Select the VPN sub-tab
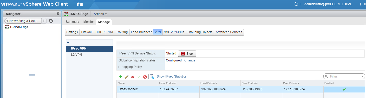Viewport: 366px width, 98px height. [x=158, y=32]
